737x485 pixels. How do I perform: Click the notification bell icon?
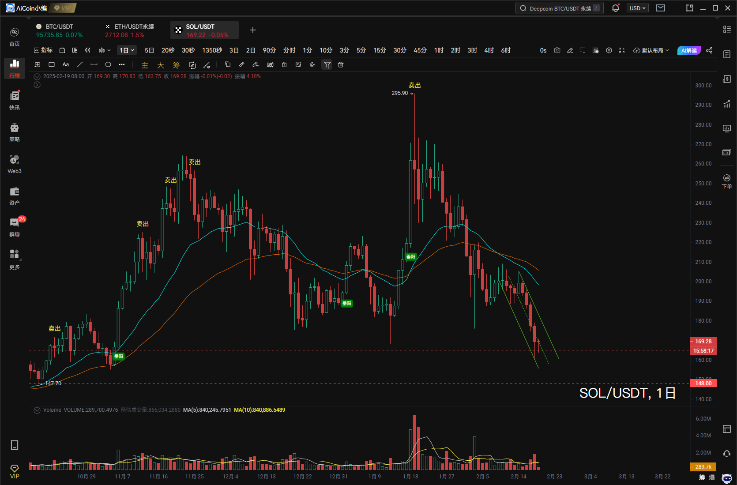pos(616,8)
